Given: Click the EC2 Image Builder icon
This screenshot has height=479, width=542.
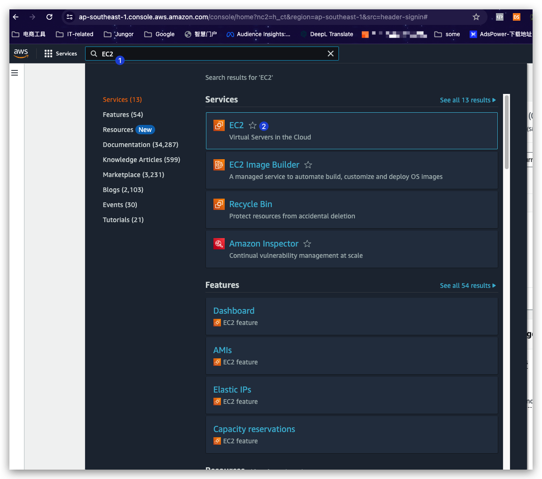Looking at the screenshot, I should (x=219, y=165).
